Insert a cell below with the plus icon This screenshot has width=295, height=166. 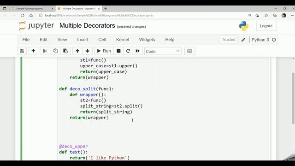[33, 51]
